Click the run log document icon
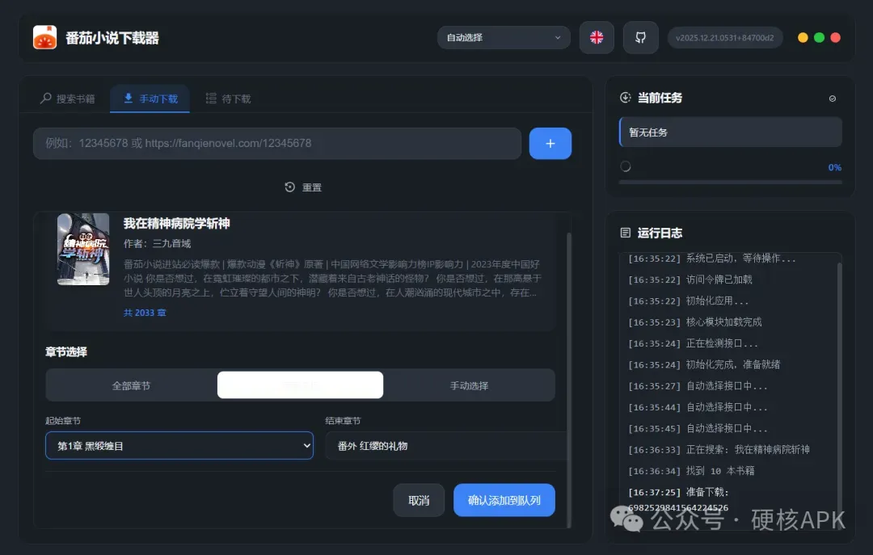 click(x=625, y=233)
